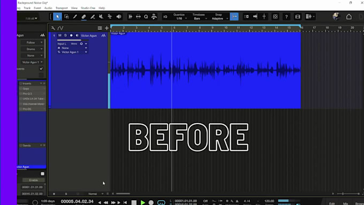Image resolution: width=364 pixels, height=205 pixels.
Task: Expand the Sends section arrow
Action: 41,146
